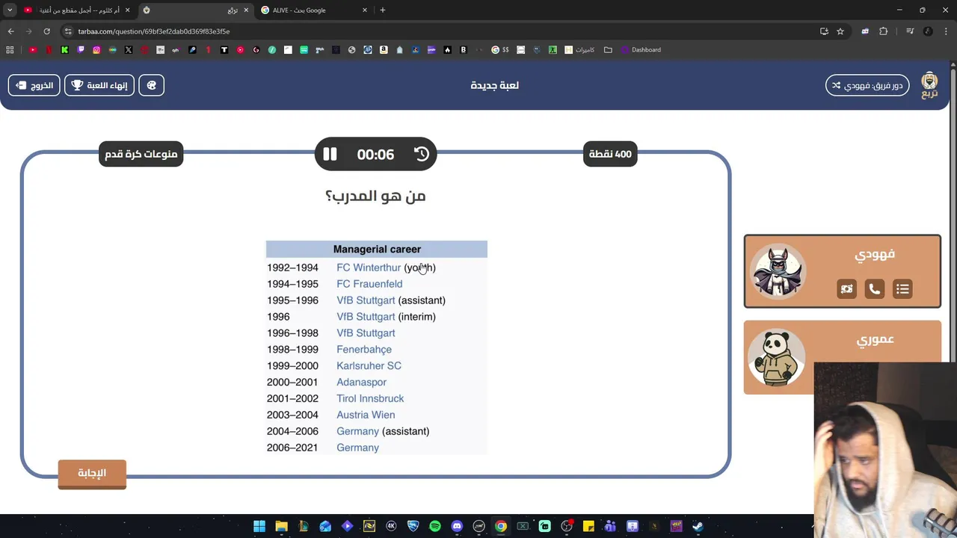Click VfB Stuttgart link in 1996–1998 row
This screenshot has width=957, height=538.
pos(366,333)
